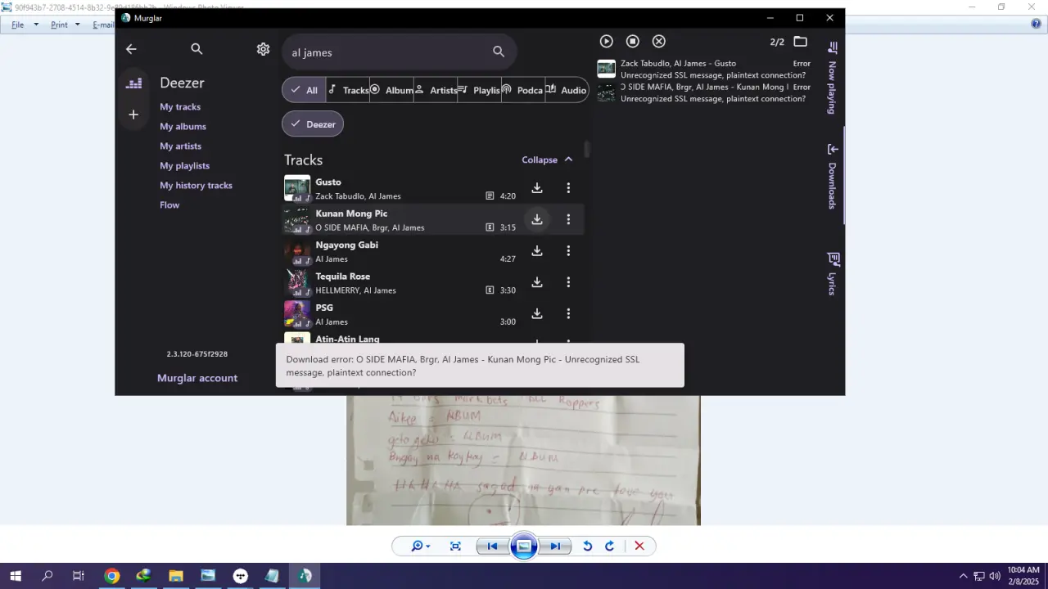This screenshot has width=1048, height=589.
Task: Start slide show in Photo Viewer
Action: tap(523, 546)
